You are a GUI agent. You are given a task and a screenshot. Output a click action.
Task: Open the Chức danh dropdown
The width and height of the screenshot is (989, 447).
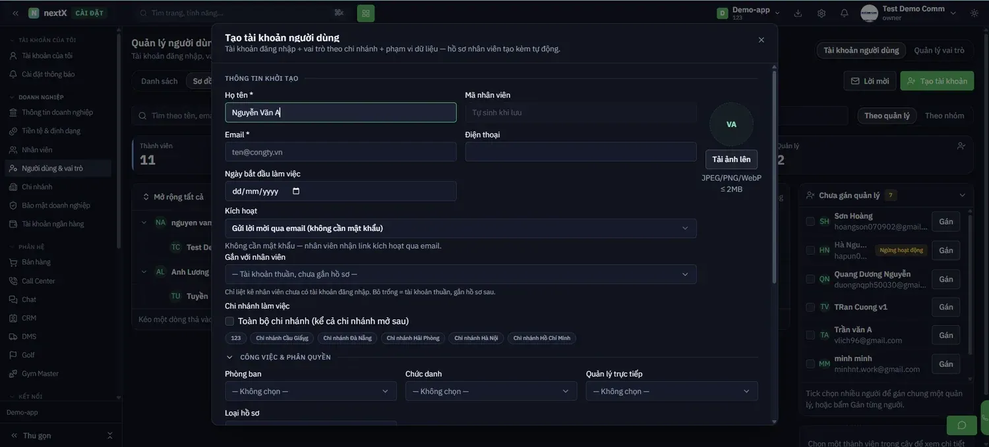[491, 391]
